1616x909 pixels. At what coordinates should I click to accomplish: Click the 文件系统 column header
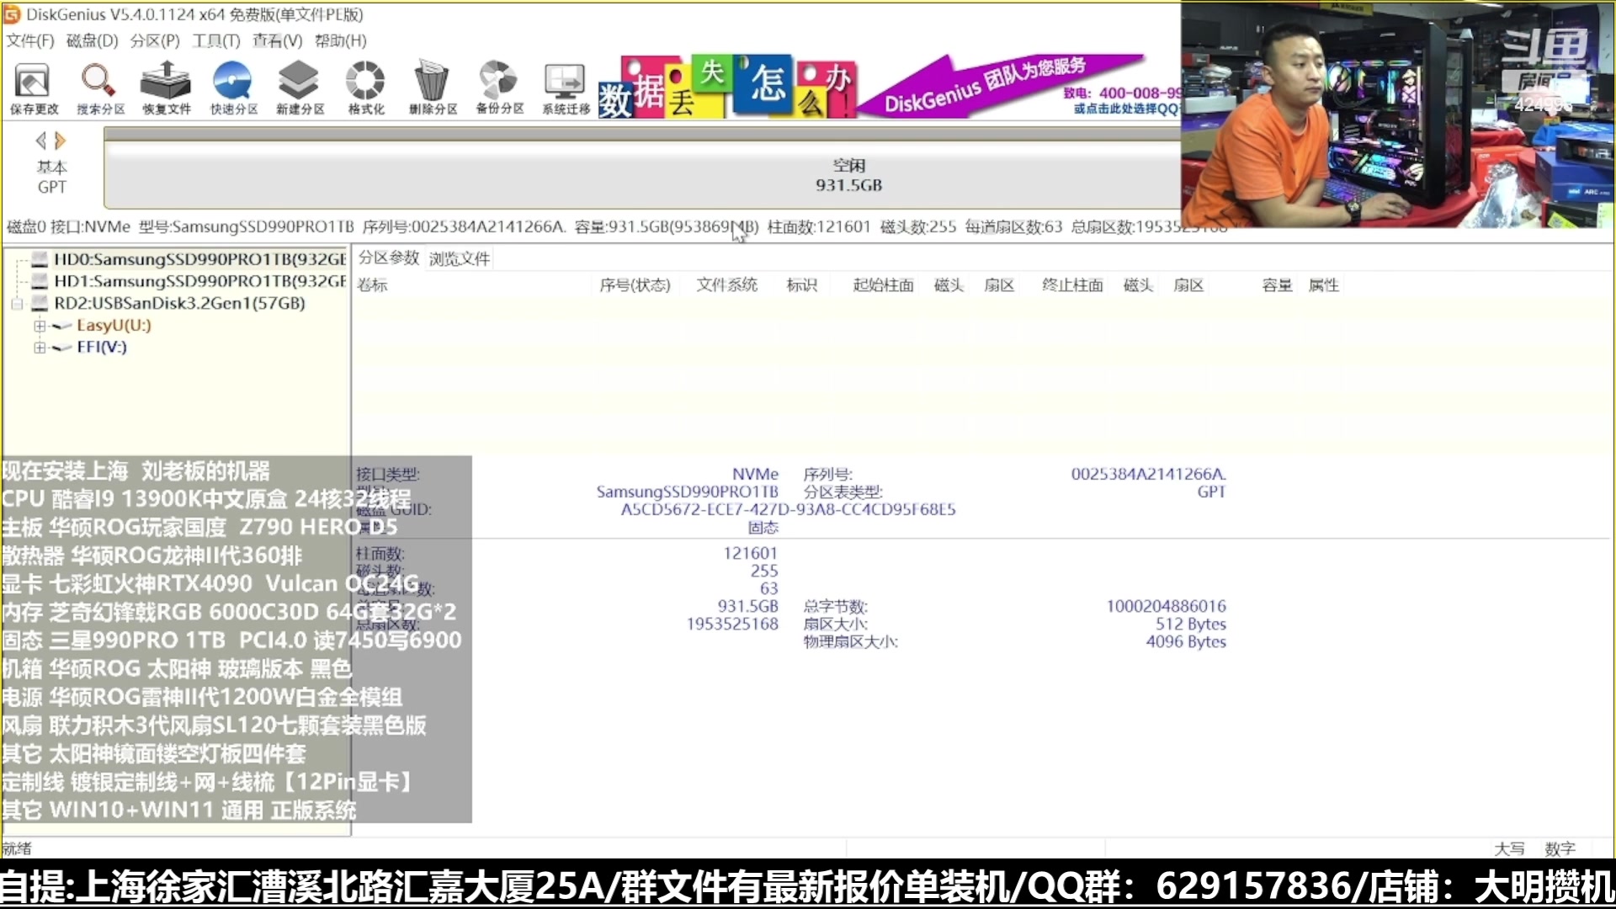pos(726,285)
